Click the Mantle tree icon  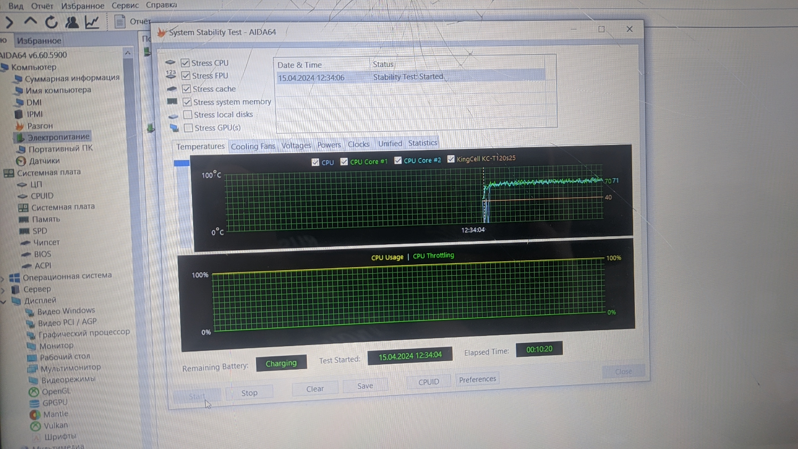tap(35, 414)
